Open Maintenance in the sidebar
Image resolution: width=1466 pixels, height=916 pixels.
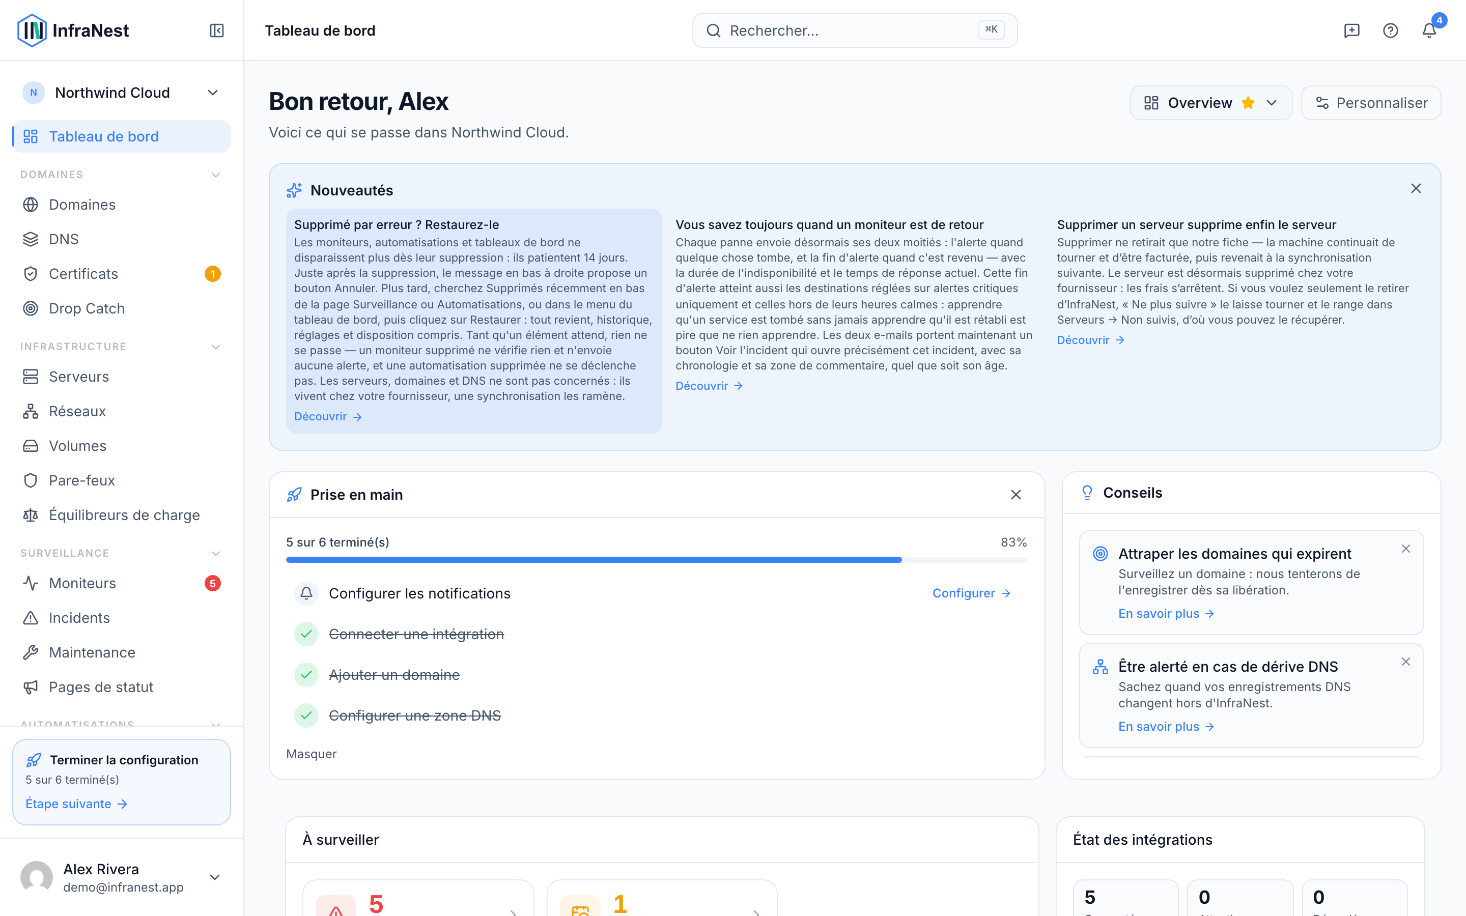tap(121, 652)
